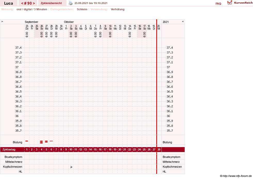Click the medium bleeding mark on 27. Mo
This screenshot has height=179, width=253.
46,141
